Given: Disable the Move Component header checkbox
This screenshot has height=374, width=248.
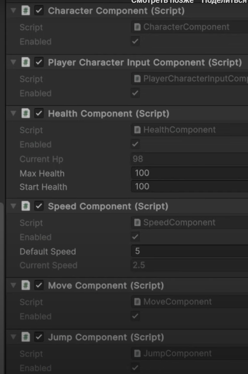Looking at the screenshot, I should tap(39, 285).
